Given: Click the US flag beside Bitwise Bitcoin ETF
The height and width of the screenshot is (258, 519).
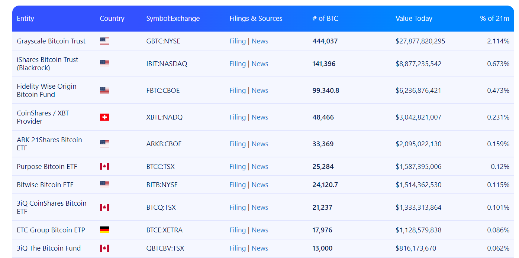Looking at the screenshot, I should tap(104, 185).
